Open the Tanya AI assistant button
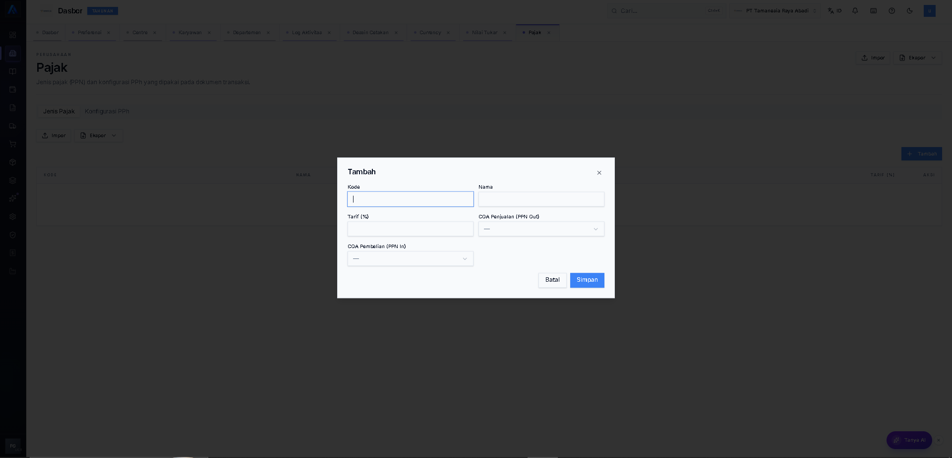This screenshot has width=952, height=458. point(909,440)
